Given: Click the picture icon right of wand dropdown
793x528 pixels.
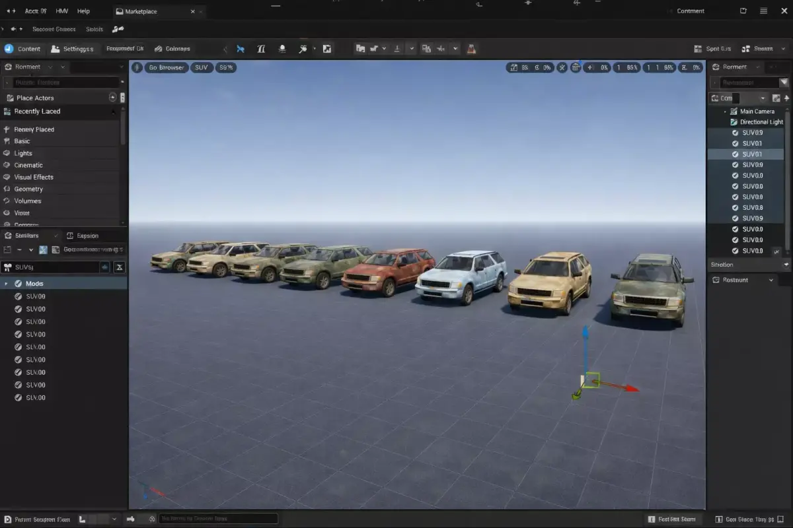Looking at the screenshot, I should (327, 49).
